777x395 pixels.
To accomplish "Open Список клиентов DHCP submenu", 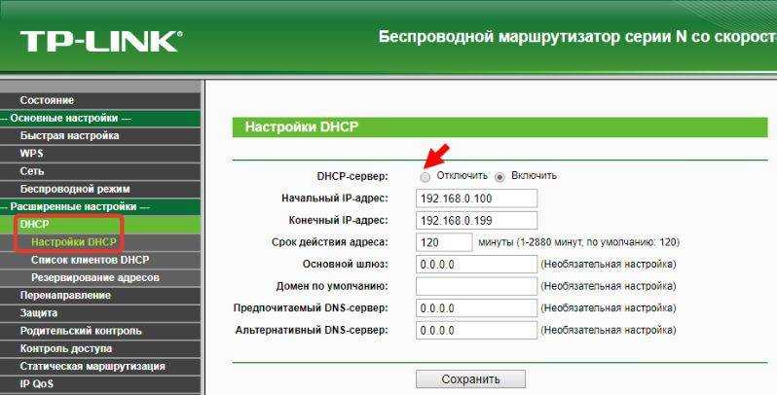I will pos(100,260).
